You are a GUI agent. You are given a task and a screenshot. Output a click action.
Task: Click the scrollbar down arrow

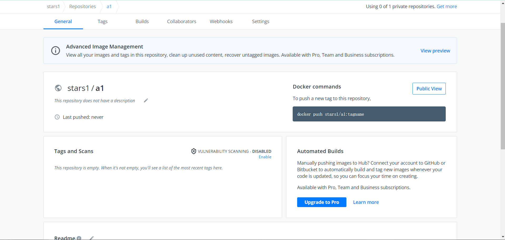[x=503, y=237]
